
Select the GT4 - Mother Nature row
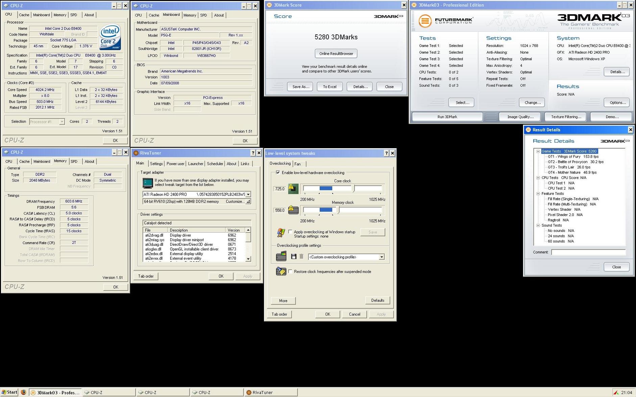[572, 173]
